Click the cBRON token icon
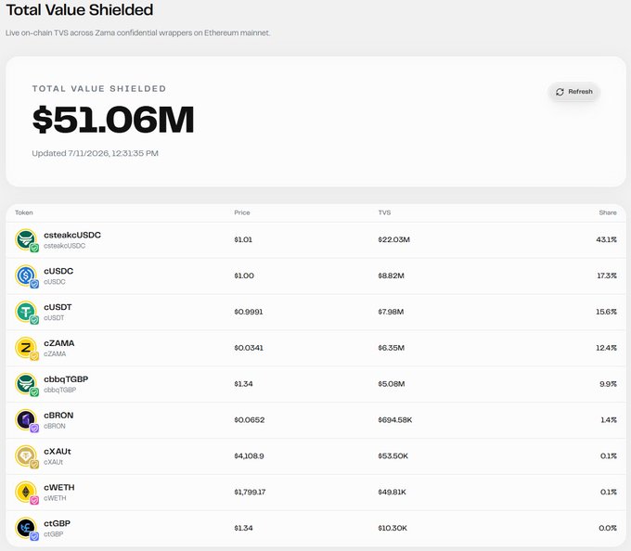Image resolution: width=631 pixels, height=551 pixels. pyautogui.click(x=27, y=421)
